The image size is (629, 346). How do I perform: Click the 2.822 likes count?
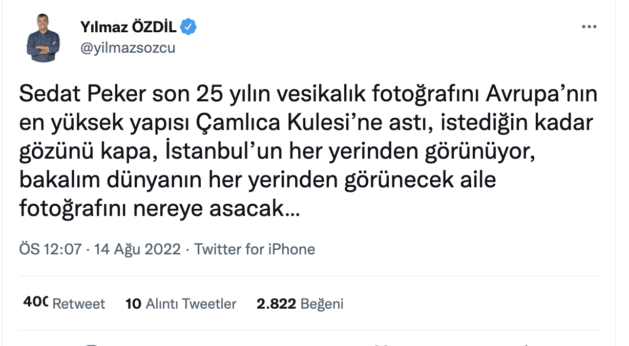point(276,304)
